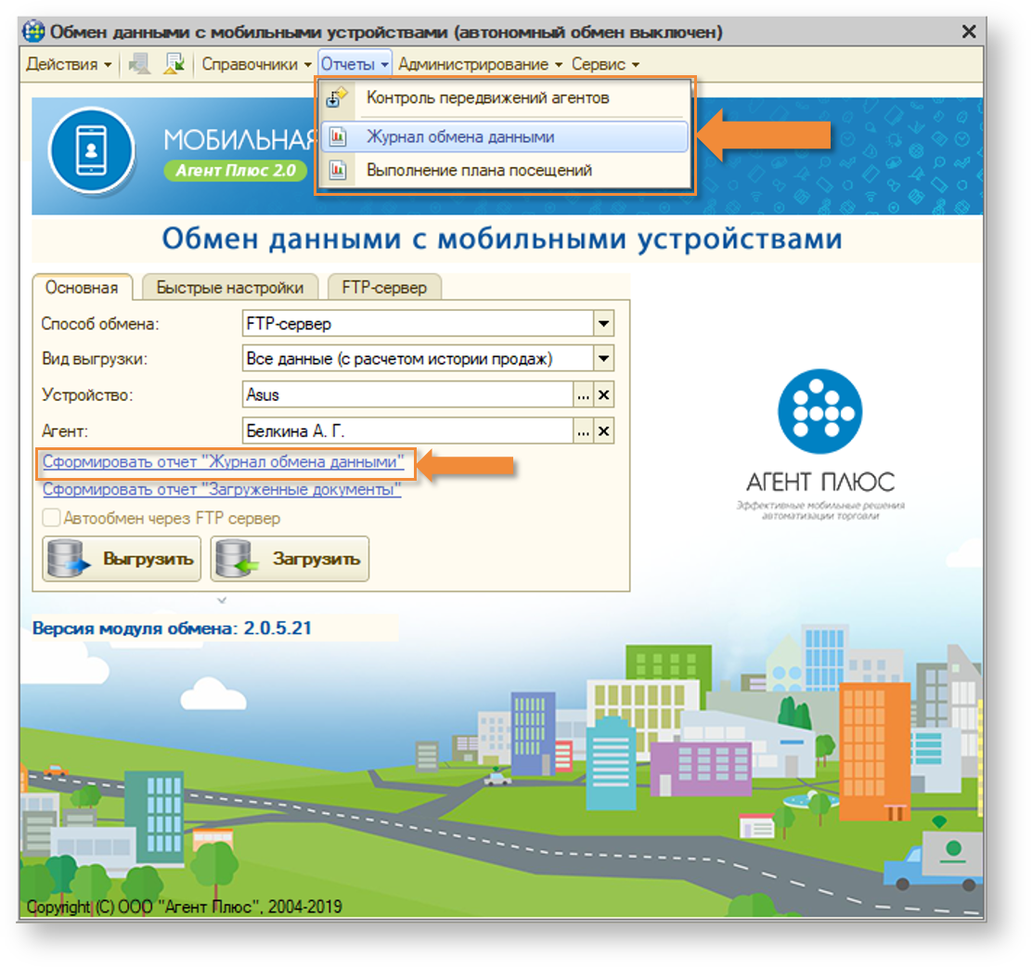Open the Устройство selection with the ellipsis button

click(583, 394)
